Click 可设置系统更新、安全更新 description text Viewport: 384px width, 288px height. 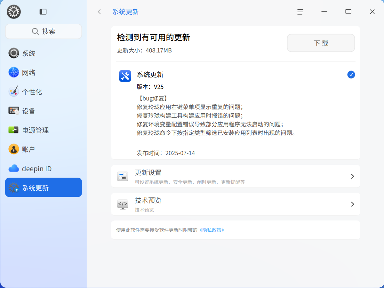tap(190, 182)
